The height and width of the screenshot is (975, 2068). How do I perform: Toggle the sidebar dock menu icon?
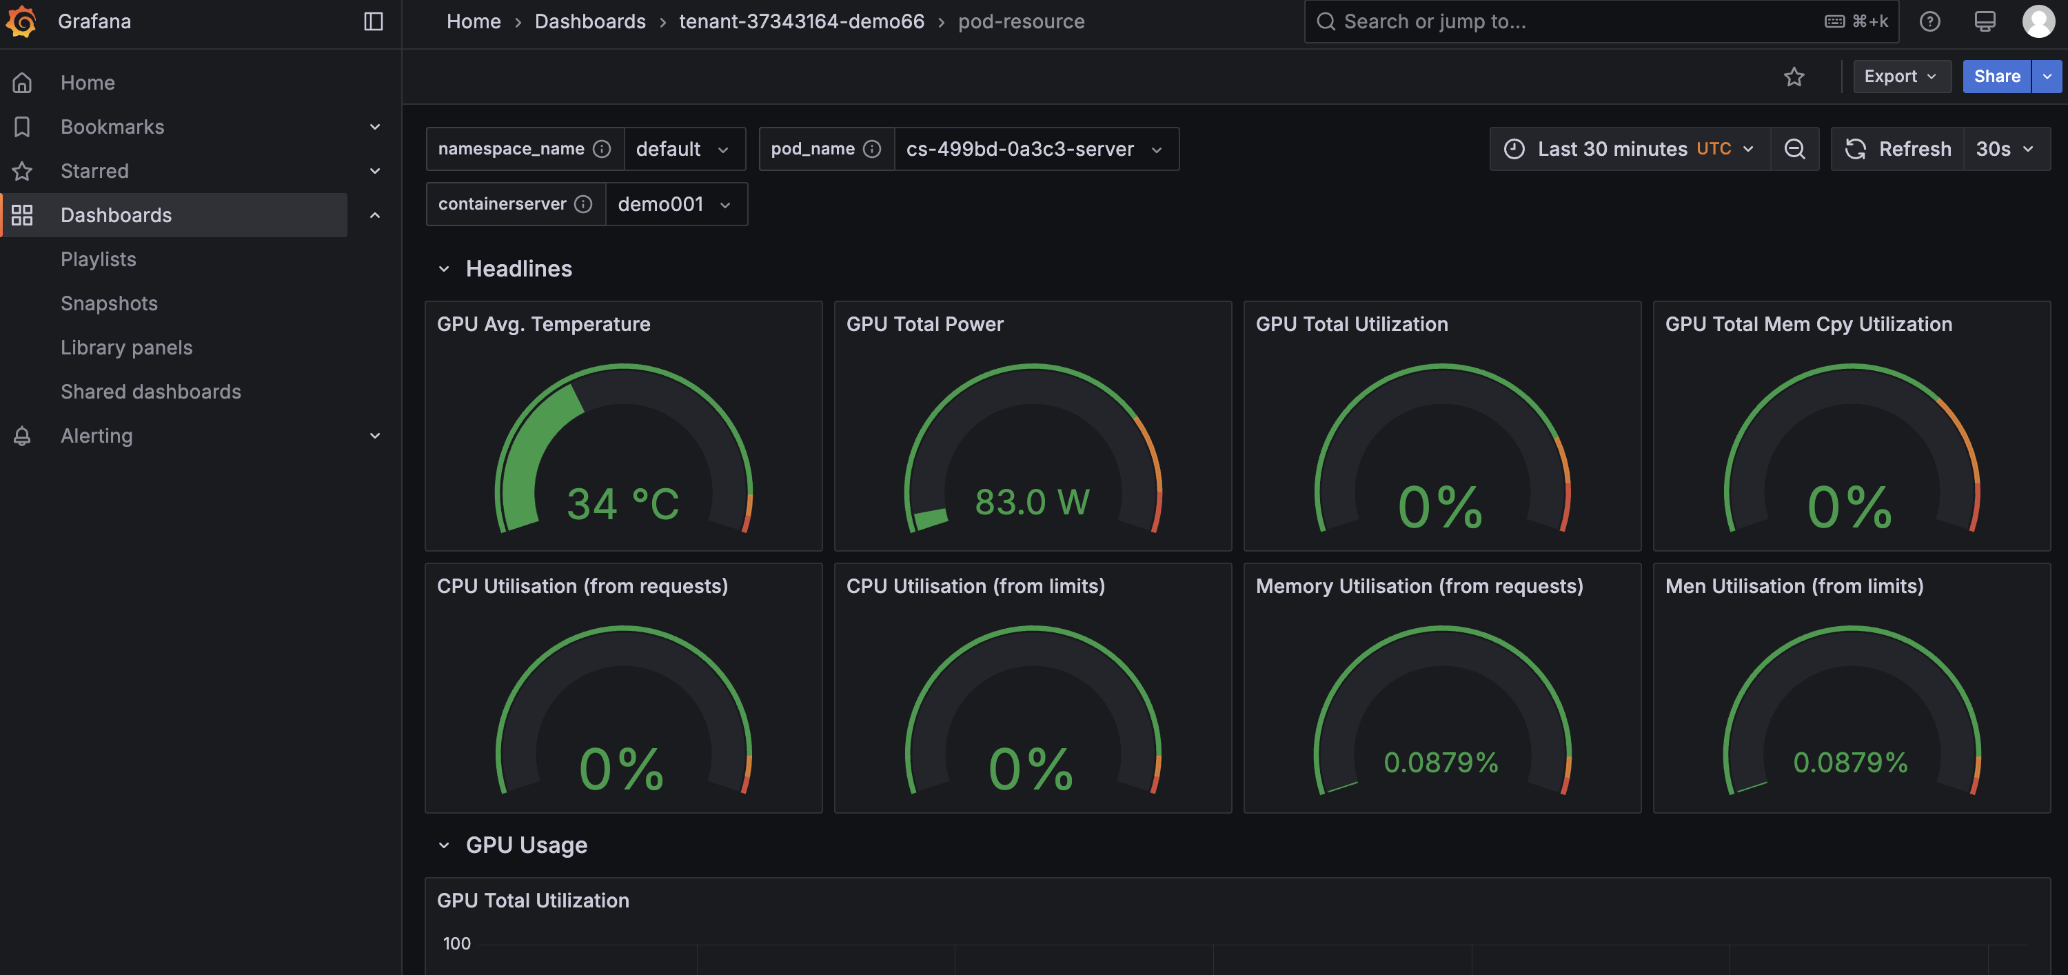[374, 21]
